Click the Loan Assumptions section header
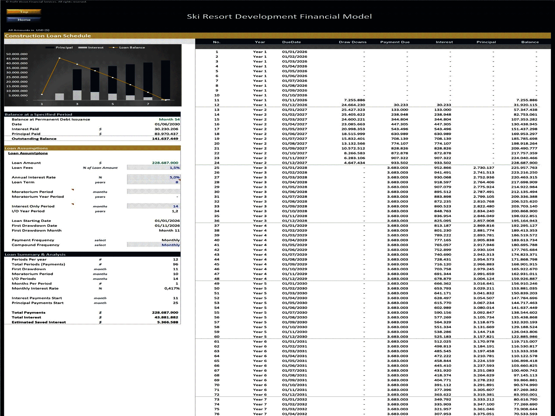This screenshot has height=416, width=555. 92,148
